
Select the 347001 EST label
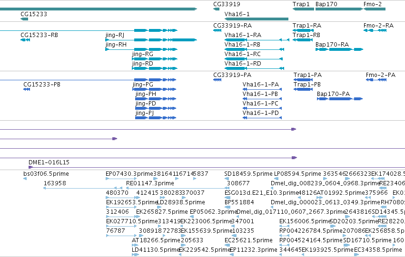pyautogui.click(x=243, y=222)
